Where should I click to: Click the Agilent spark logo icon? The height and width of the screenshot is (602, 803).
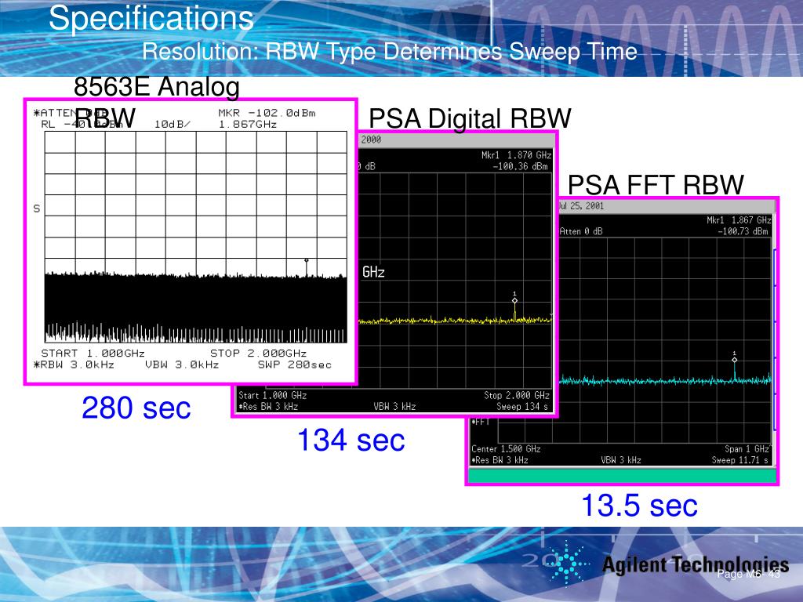[x=568, y=563]
